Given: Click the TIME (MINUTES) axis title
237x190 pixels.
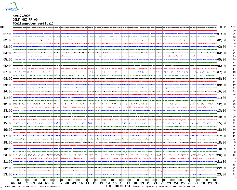Looking at the screenshot, I should point(118,186).
